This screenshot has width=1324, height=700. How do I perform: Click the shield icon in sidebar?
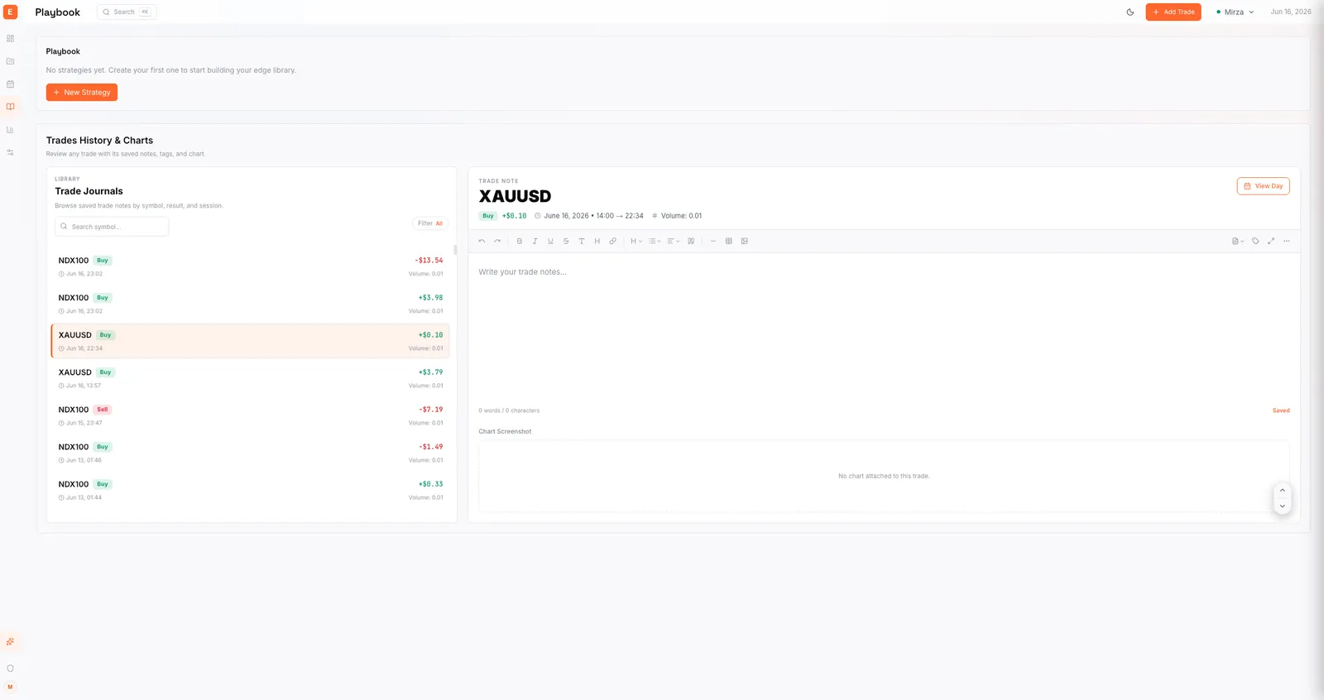(x=10, y=669)
